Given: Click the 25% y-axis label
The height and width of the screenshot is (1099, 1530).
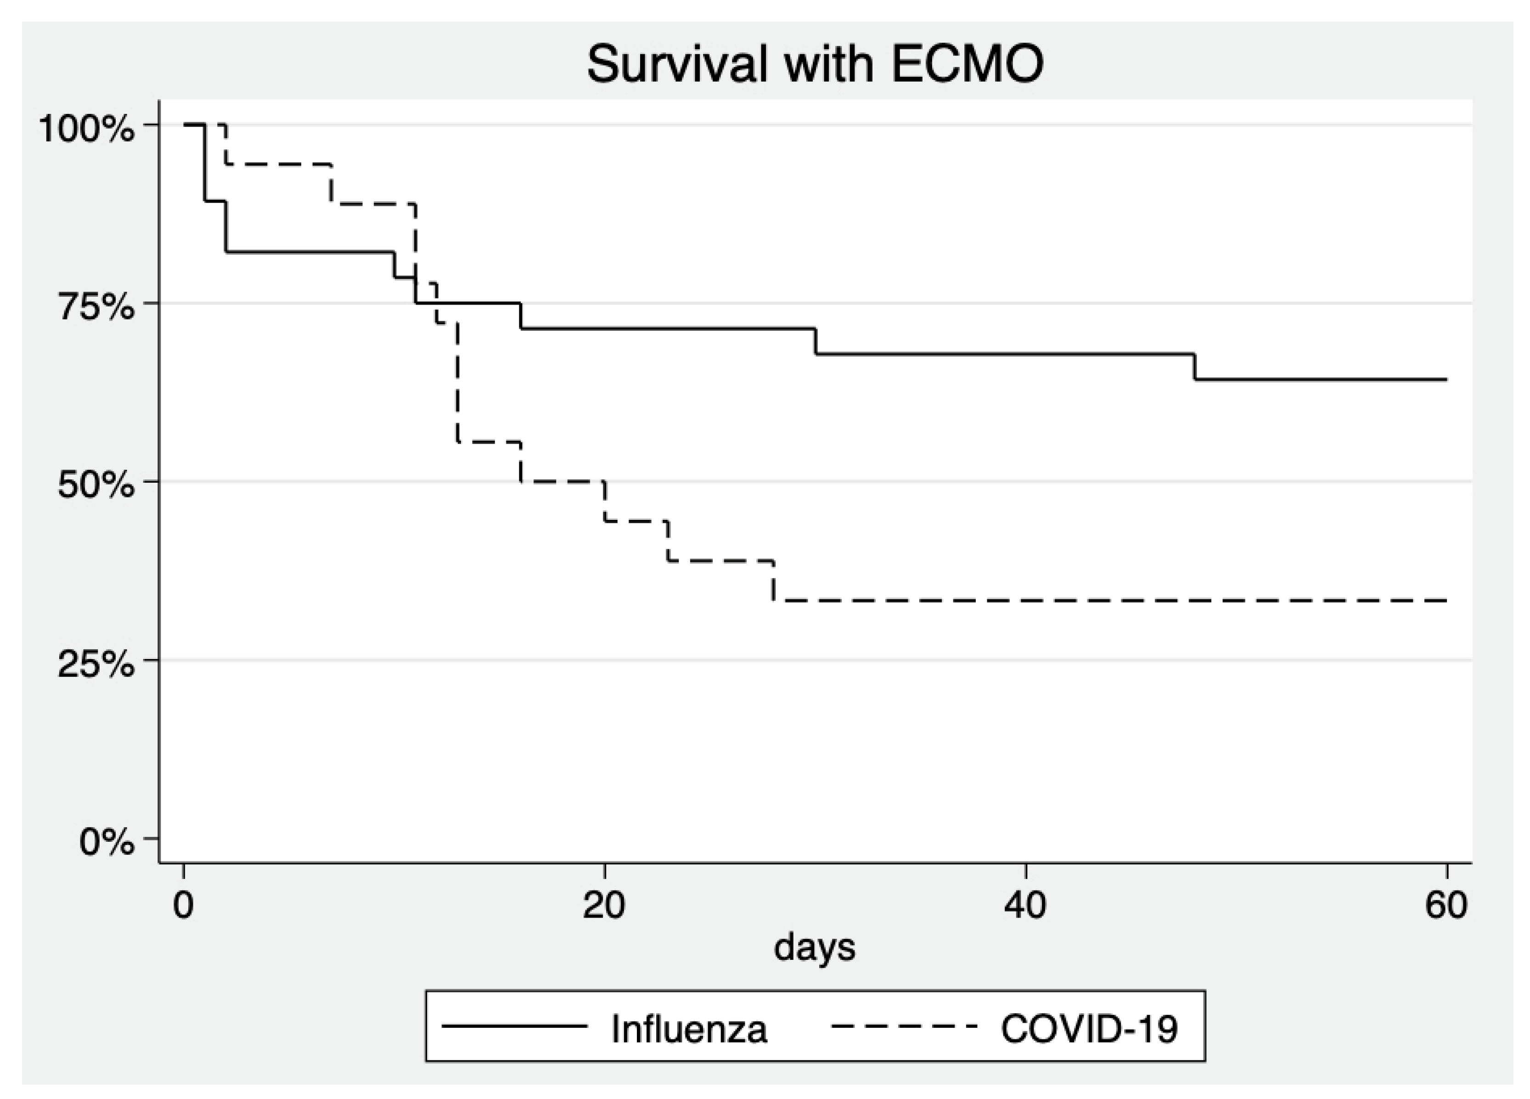Looking at the screenshot, I should click(96, 664).
